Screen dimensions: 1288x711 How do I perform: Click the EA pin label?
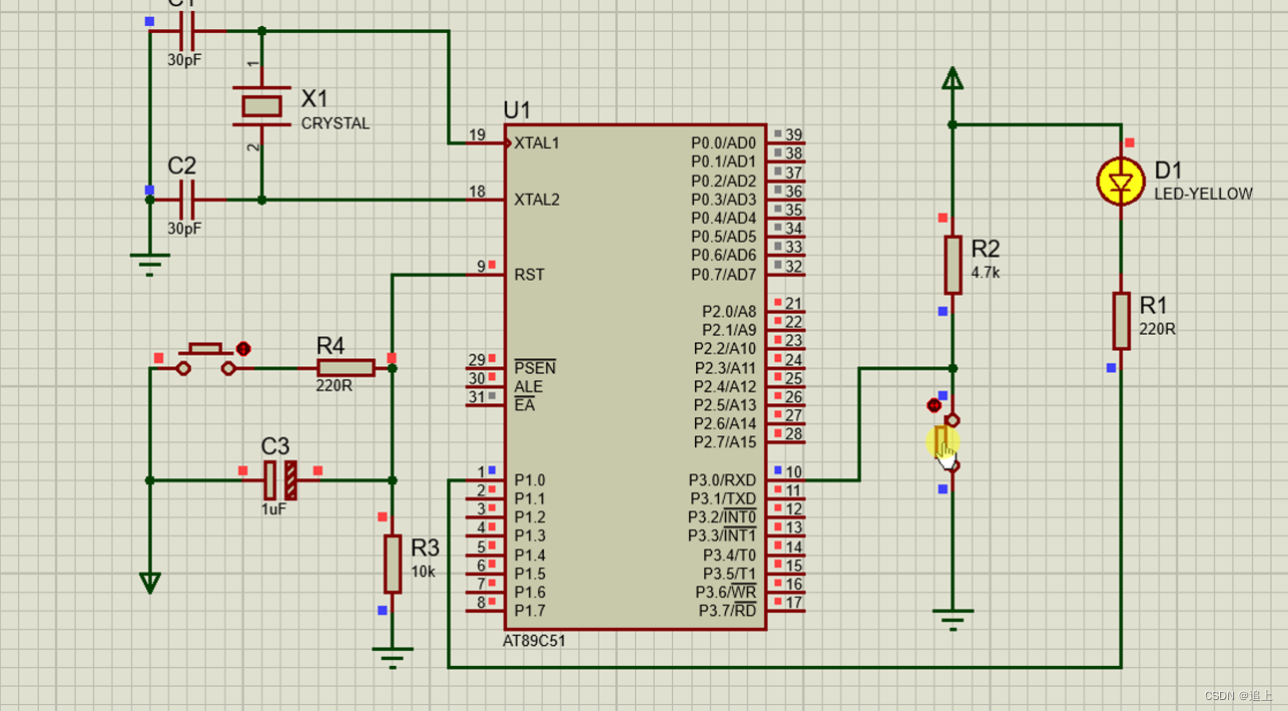tap(524, 405)
